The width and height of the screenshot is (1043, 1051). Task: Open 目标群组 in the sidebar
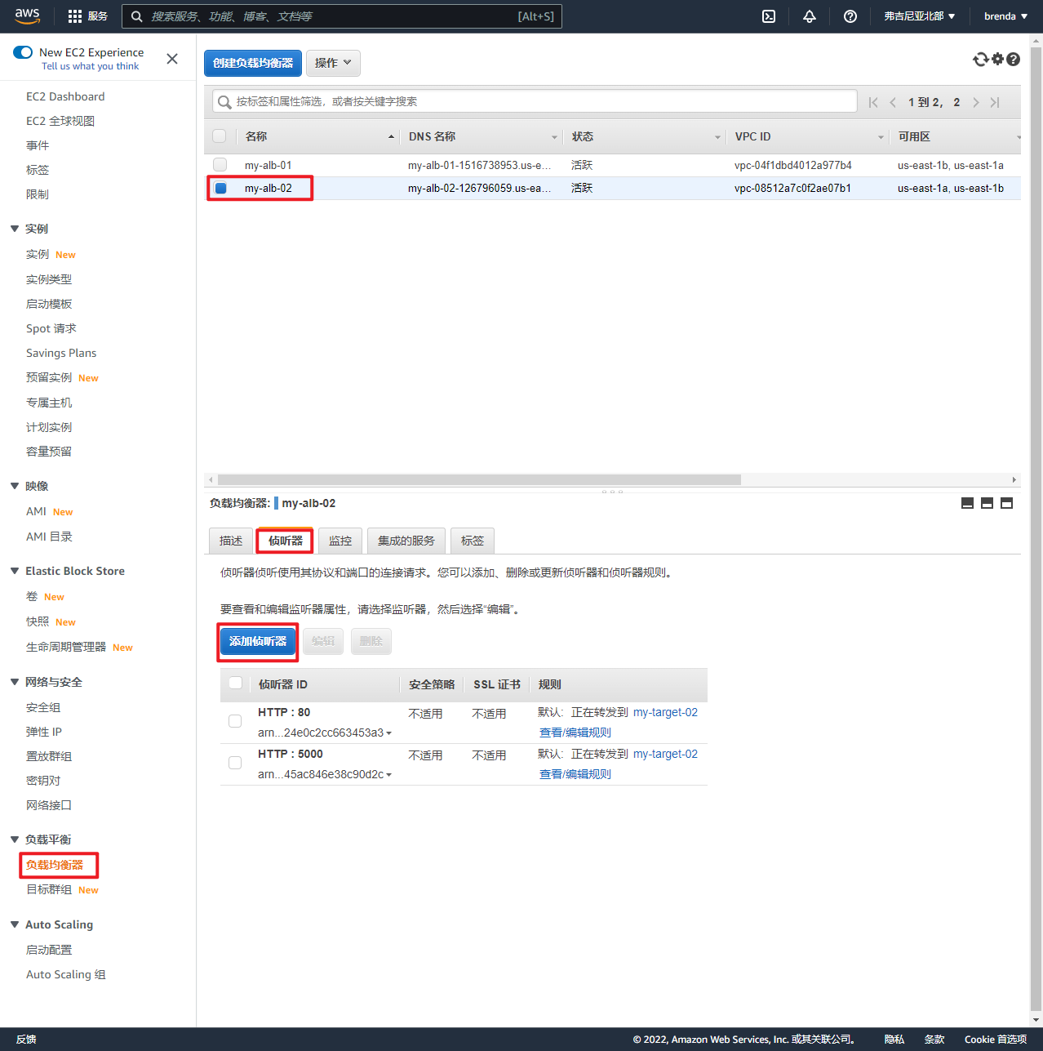(x=49, y=889)
